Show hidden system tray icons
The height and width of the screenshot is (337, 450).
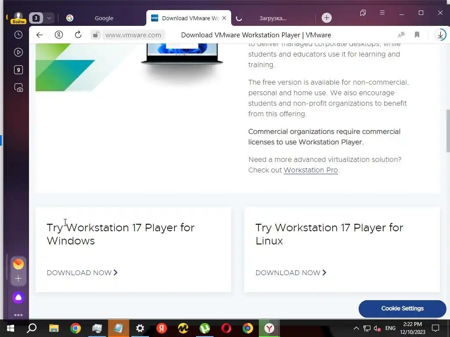(356, 328)
